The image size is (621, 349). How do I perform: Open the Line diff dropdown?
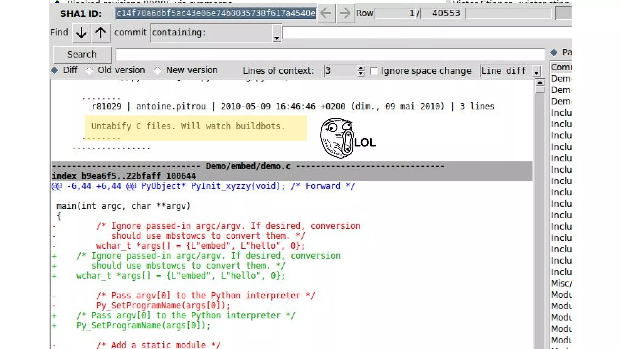pos(536,71)
